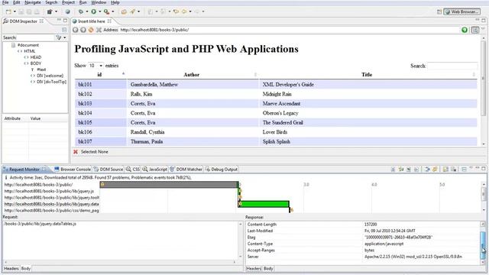Click the green jquery.dataTables timeline bar

pos(264,204)
